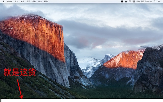This screenshot has height=102, width=163.
Task: Click the icon between QQ penguin and Wi-Fi
Action: (126, 1)
